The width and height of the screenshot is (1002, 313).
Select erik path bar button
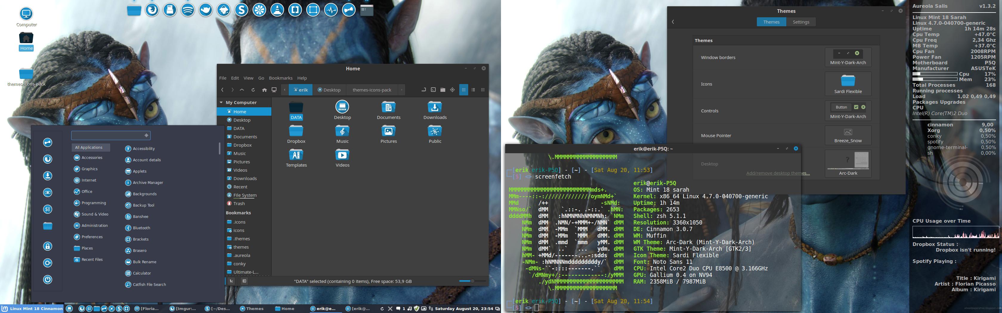click(x=301, y=90)
